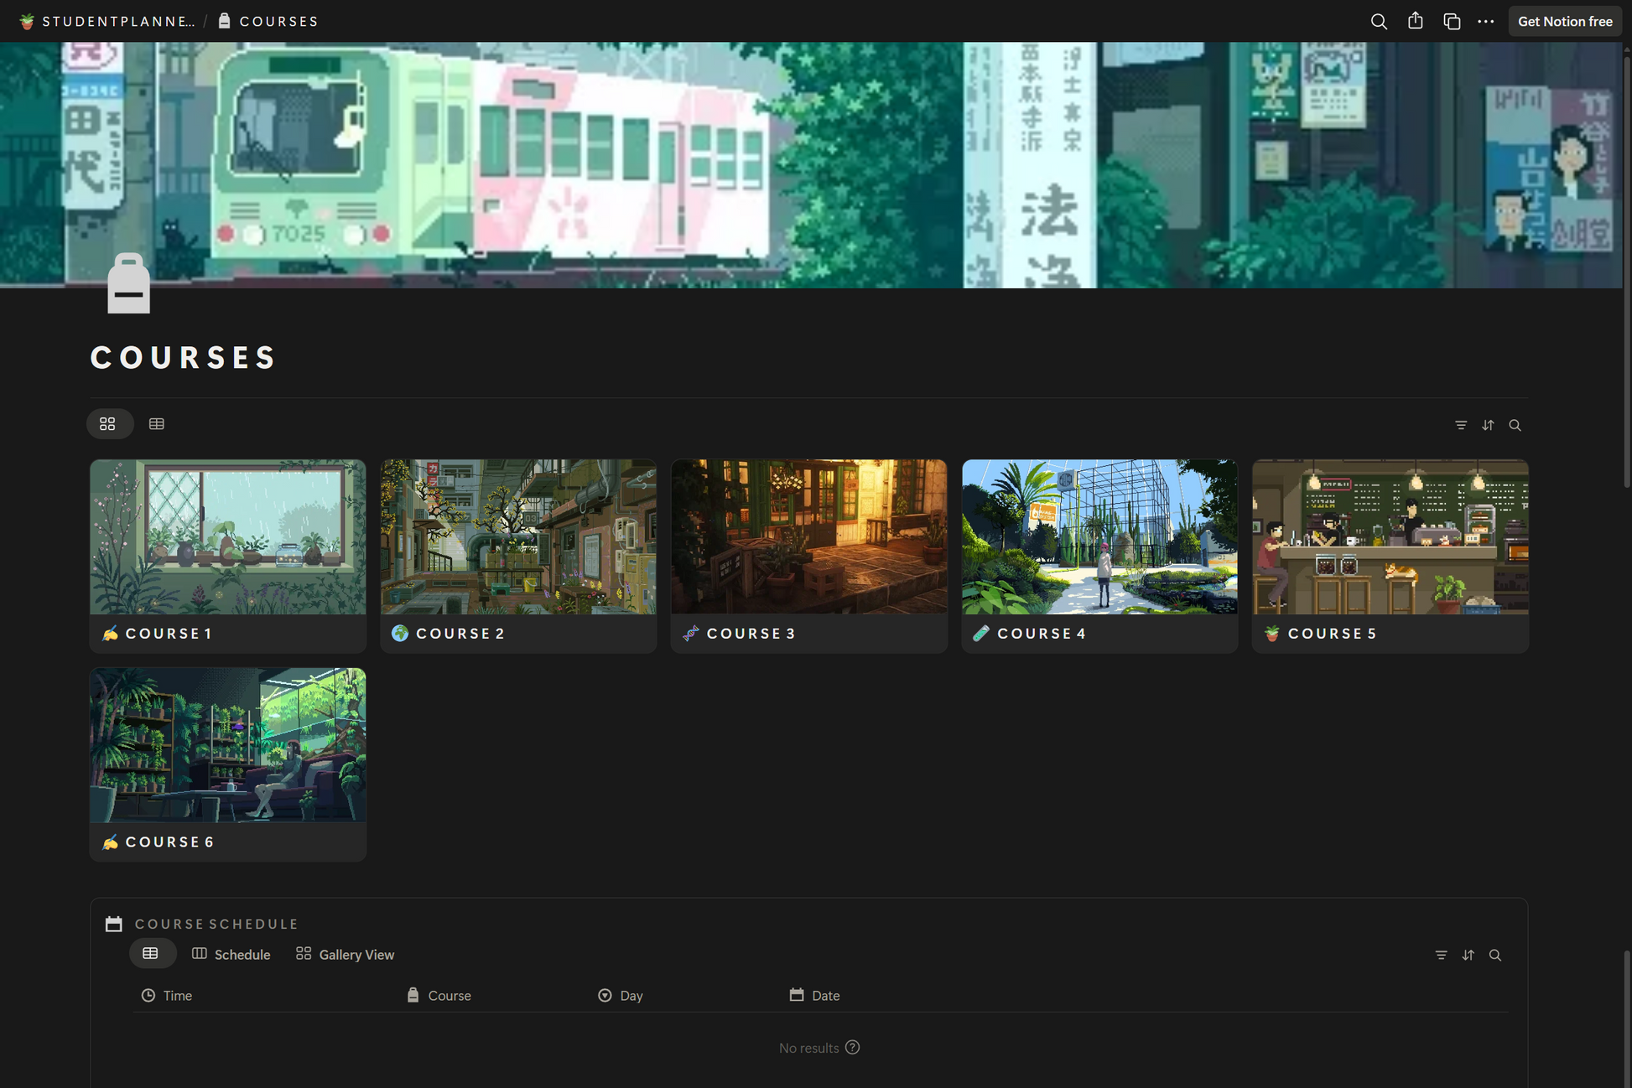Click the filter icon above courses gallery
Screen dimensions: 1632x1088
1460,425
